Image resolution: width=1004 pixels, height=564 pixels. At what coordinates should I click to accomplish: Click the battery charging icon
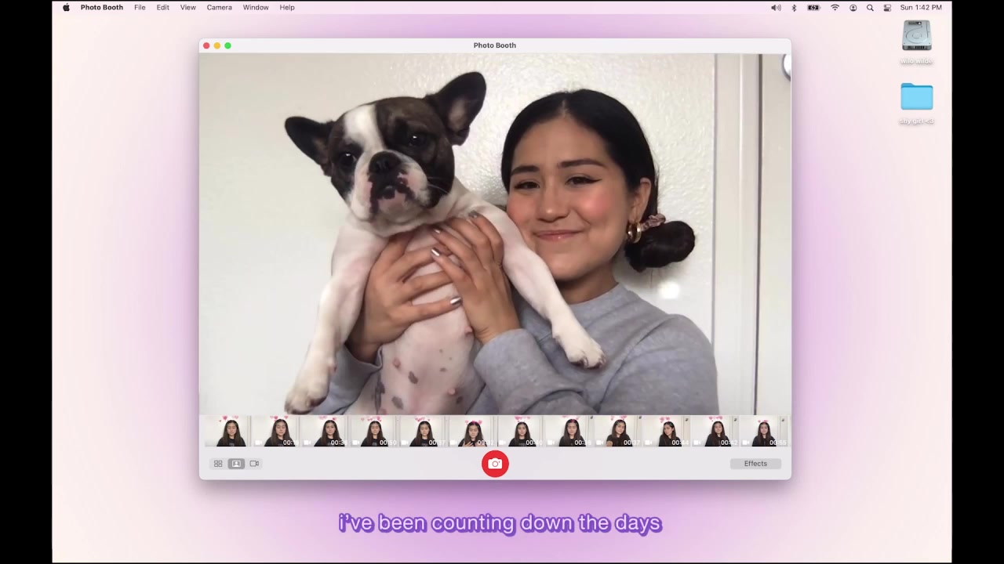coord(813,7)
